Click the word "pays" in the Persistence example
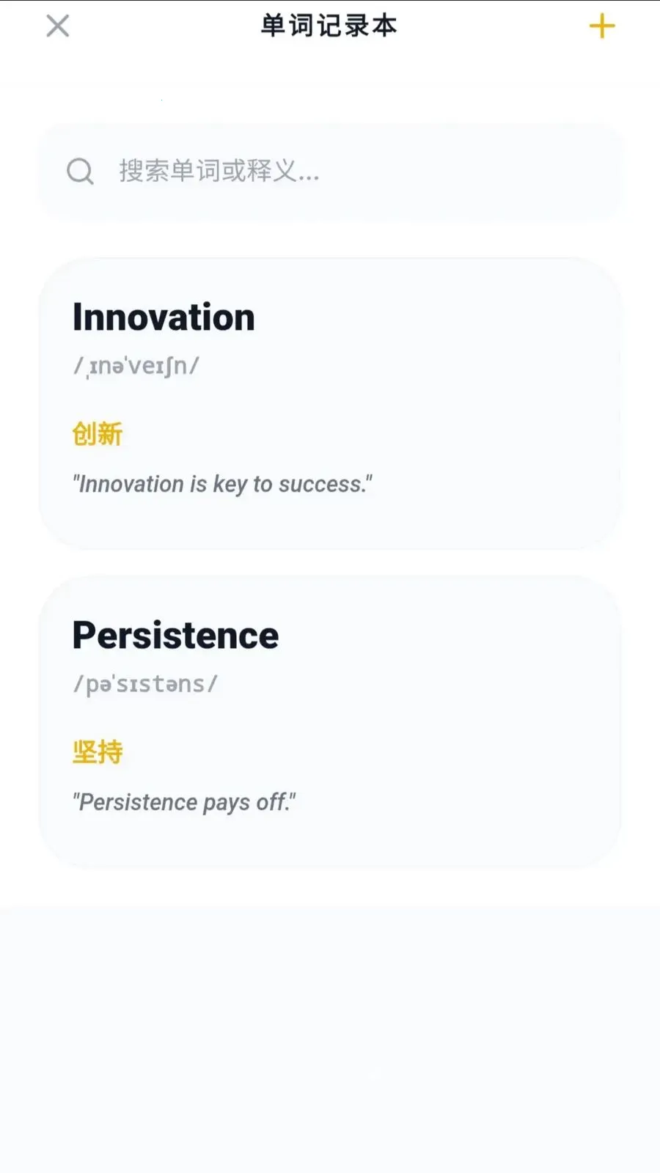The height and width of the screenshot is (1173, 660). coord(227,803)
